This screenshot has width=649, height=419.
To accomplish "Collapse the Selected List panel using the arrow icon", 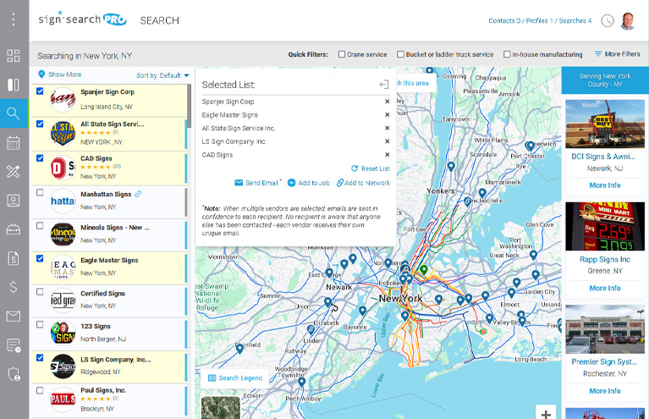I will 383,85.
